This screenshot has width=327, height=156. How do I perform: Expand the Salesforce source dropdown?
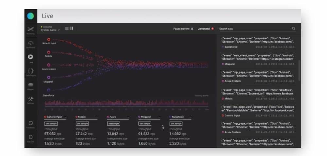pyautogui.click(x=190, y=117)
